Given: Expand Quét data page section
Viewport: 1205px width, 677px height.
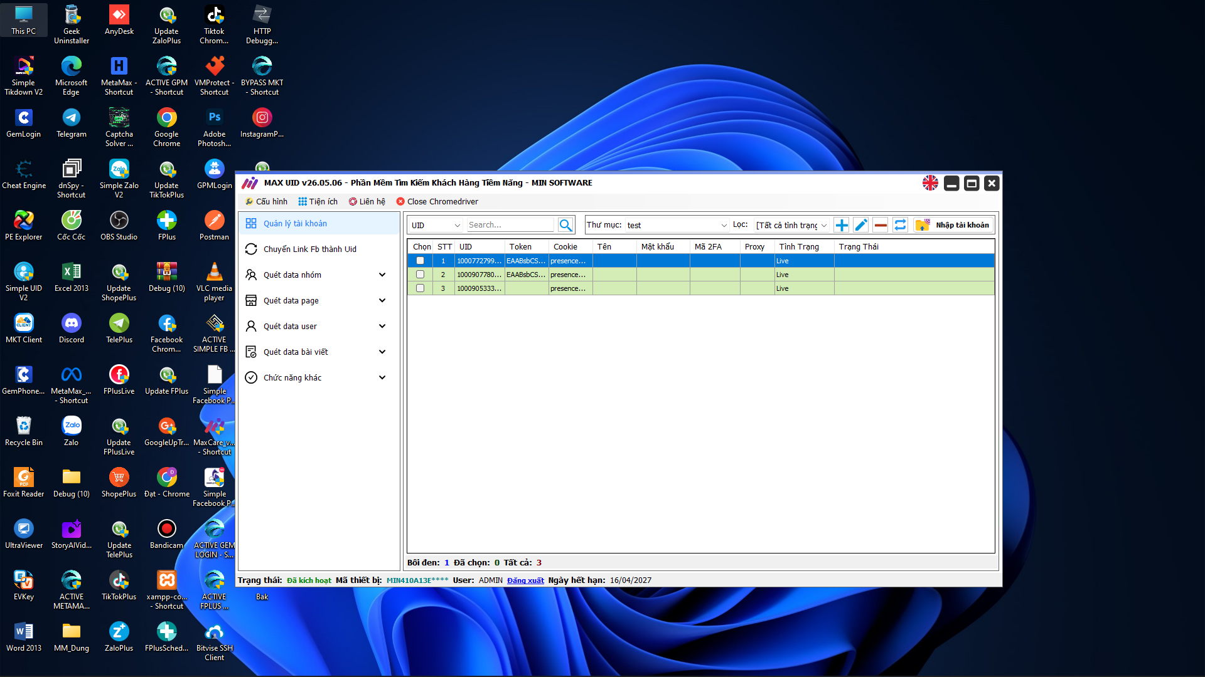Looking at the screenshot, I should (x=319, y=301).
